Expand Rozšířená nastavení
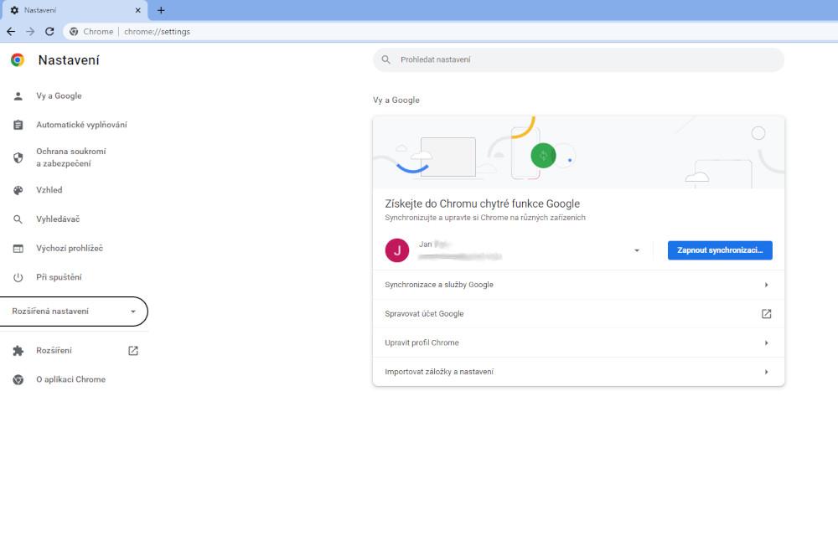Viewport: 838px width, 556px height. [74, 311]
